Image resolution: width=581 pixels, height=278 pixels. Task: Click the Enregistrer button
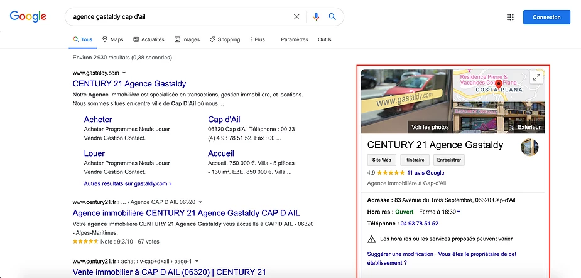pyautogui.click(x=449, y=160)
